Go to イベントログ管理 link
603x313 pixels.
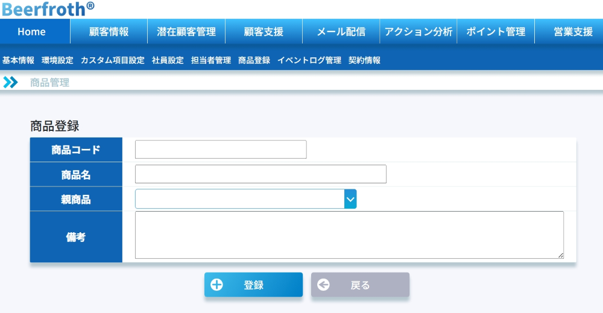click(x=309, y=60)
